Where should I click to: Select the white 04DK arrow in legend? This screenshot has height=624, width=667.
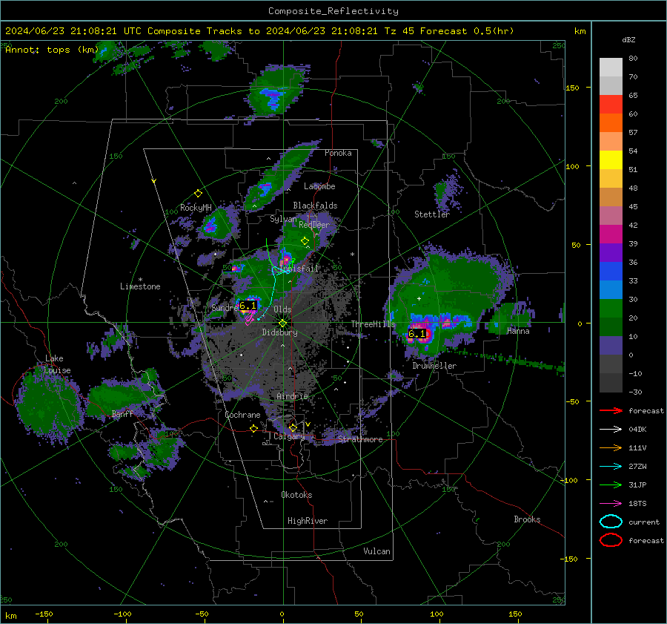click(611, 430)
